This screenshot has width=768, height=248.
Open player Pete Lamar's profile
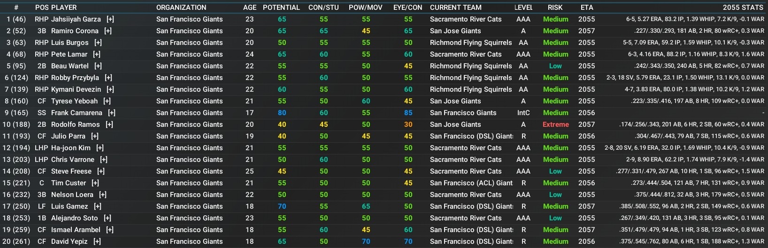(x=69, y=54)
